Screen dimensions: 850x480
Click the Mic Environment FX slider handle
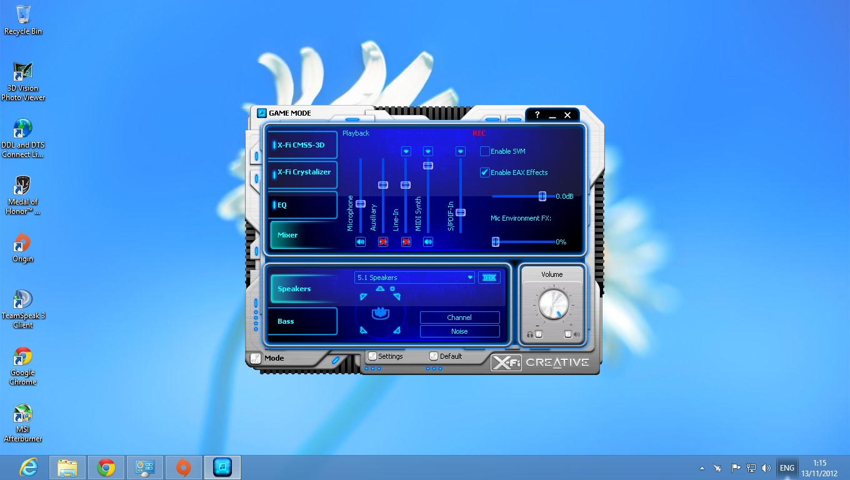496,242
